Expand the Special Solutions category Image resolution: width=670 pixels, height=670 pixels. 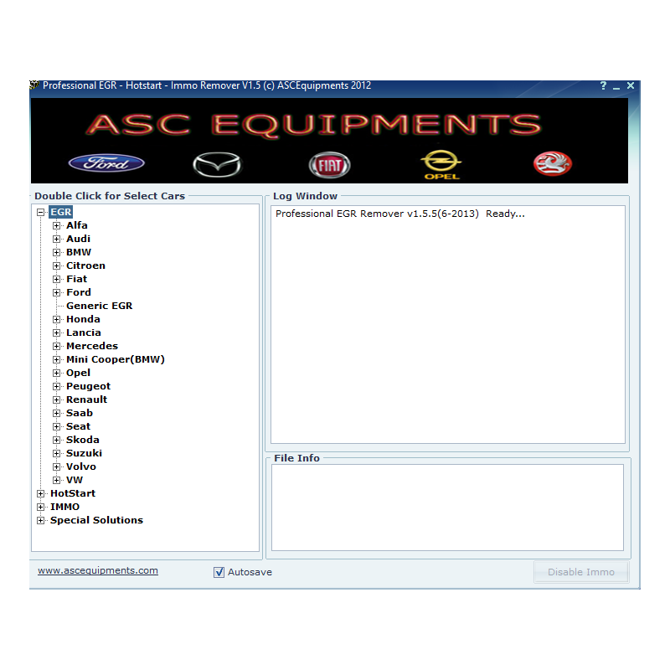coord(40,520)
